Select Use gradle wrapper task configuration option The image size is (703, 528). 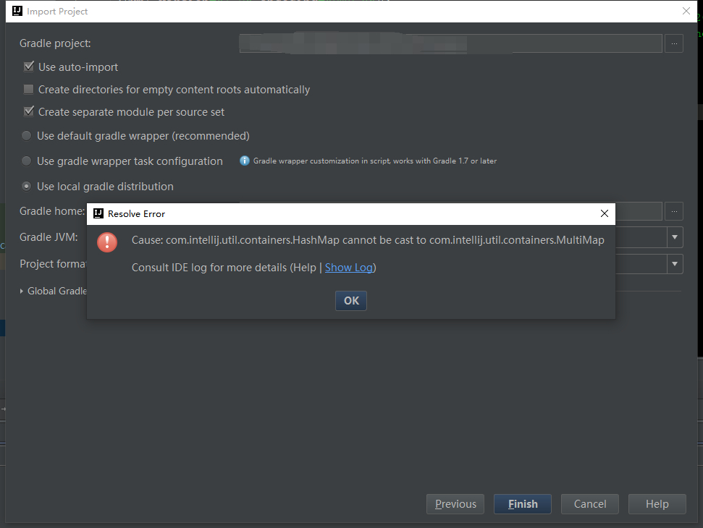(27, 161)
